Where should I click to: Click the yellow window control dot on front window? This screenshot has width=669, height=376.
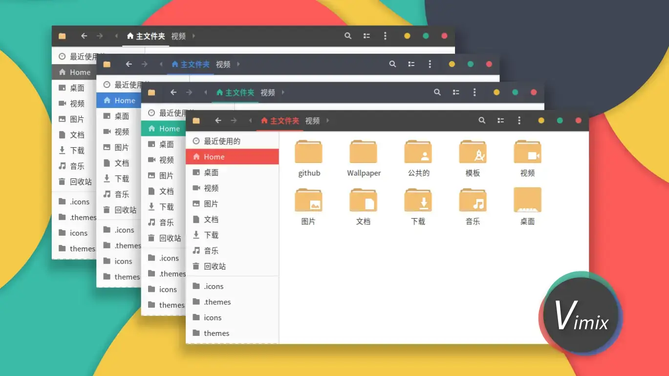click(x=541, y=120)
